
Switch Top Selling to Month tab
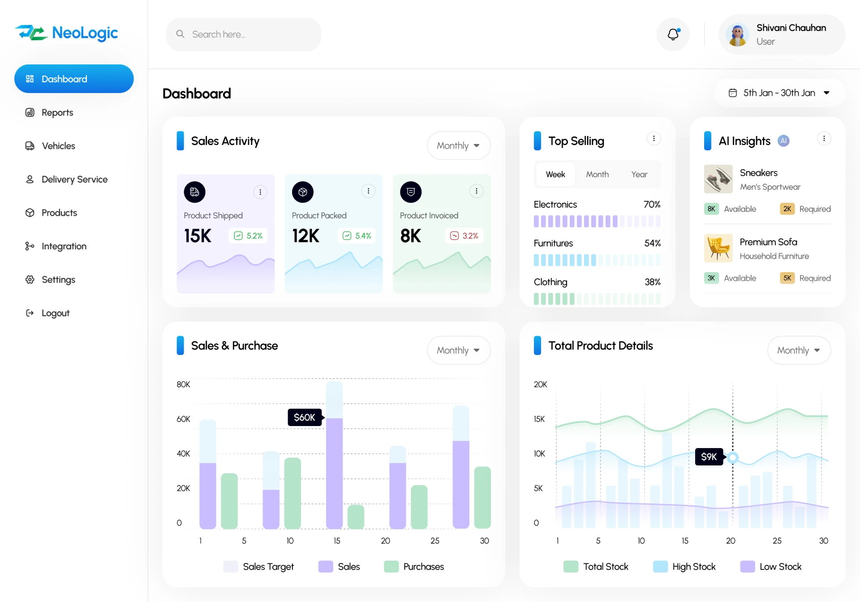[x=597, y=174]
